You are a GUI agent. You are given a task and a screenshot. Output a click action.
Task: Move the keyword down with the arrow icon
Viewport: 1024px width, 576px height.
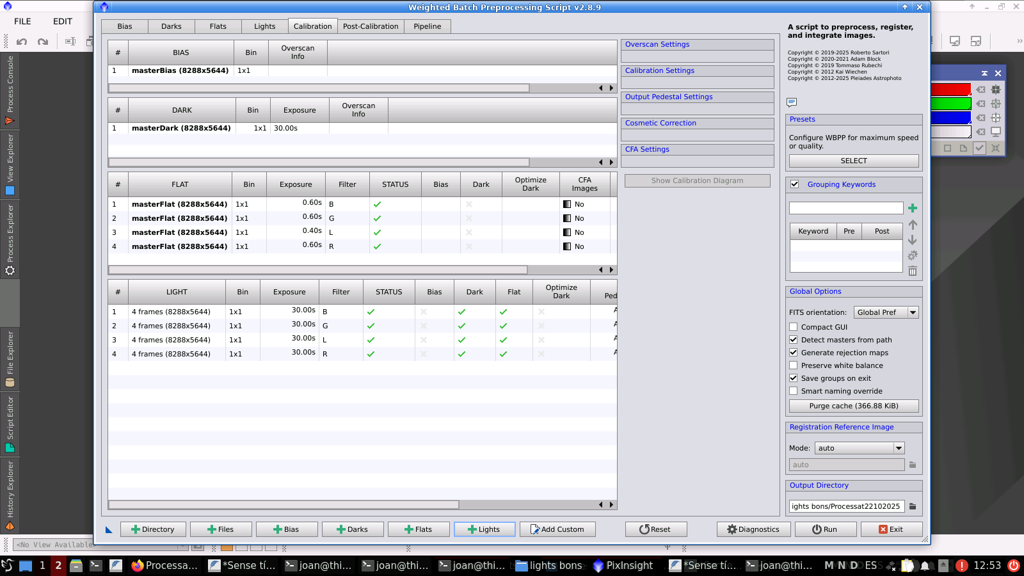click(913, 240)
